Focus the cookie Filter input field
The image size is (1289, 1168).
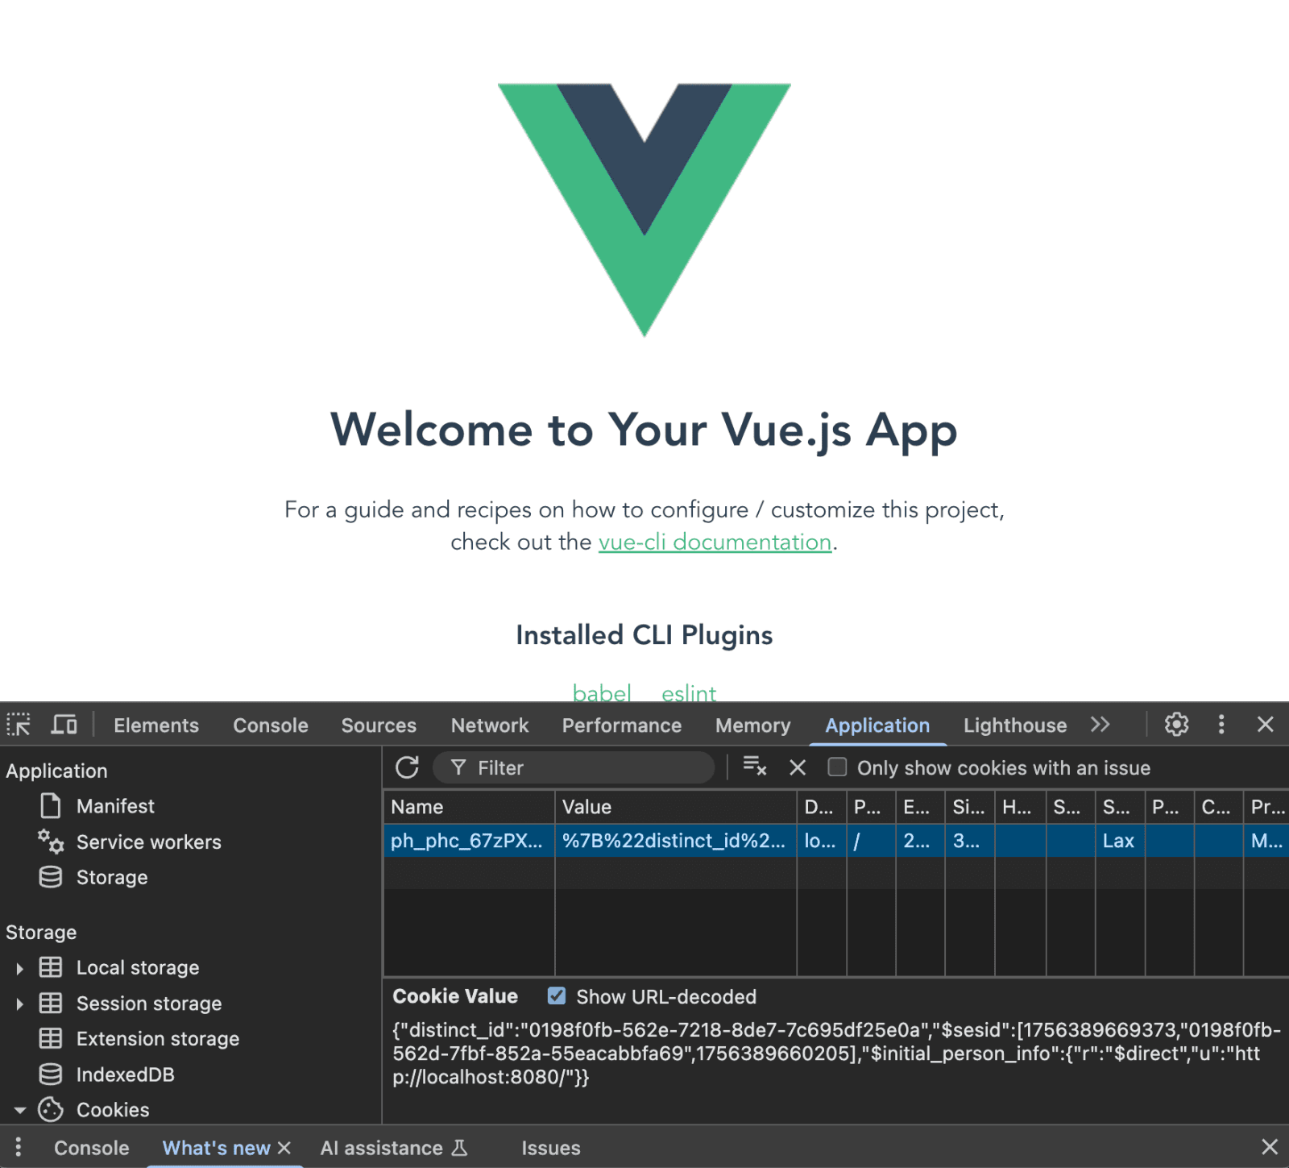574,767
